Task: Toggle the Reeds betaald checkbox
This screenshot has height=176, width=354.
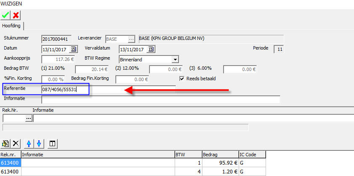Action: click(x=182, y=79)
